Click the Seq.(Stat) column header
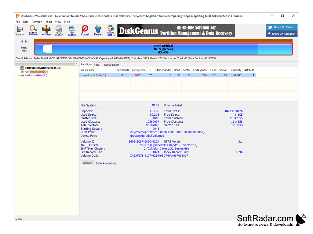313x234 pixels. (x=123, y=70)
